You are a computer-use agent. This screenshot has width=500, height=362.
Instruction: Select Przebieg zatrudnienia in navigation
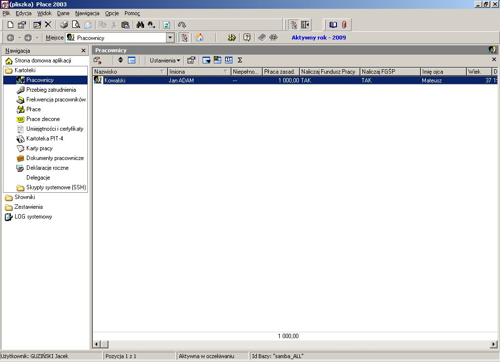(51, 90)
